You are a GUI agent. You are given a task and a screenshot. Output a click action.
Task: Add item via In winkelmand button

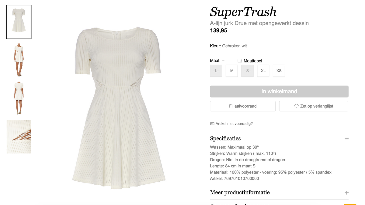[279, 91]
